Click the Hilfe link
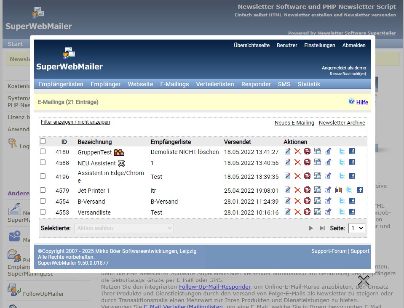Screen dimensions: 404x308 362,102
